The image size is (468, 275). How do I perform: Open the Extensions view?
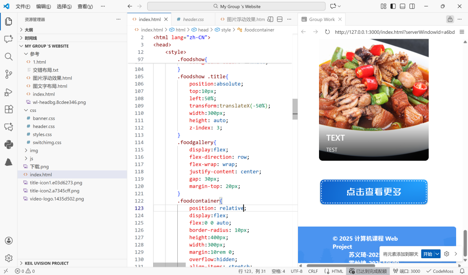pos(8,109)
